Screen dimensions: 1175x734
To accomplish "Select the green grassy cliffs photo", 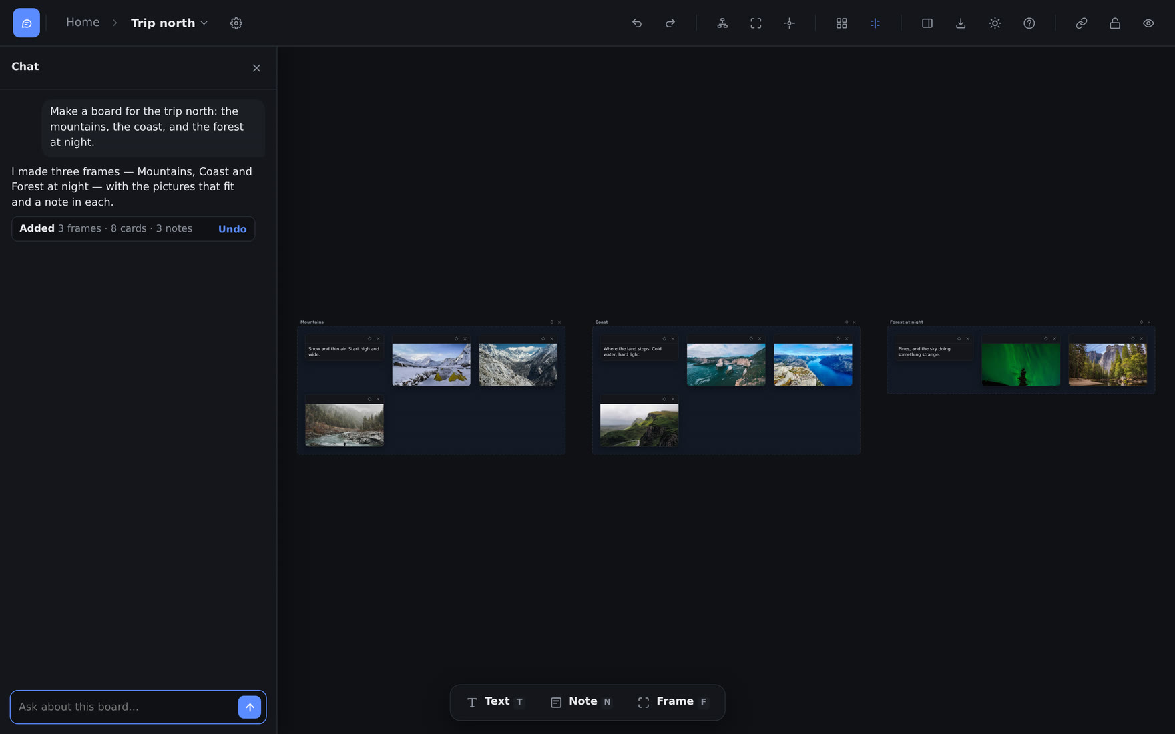I will (x=640, y=425).
